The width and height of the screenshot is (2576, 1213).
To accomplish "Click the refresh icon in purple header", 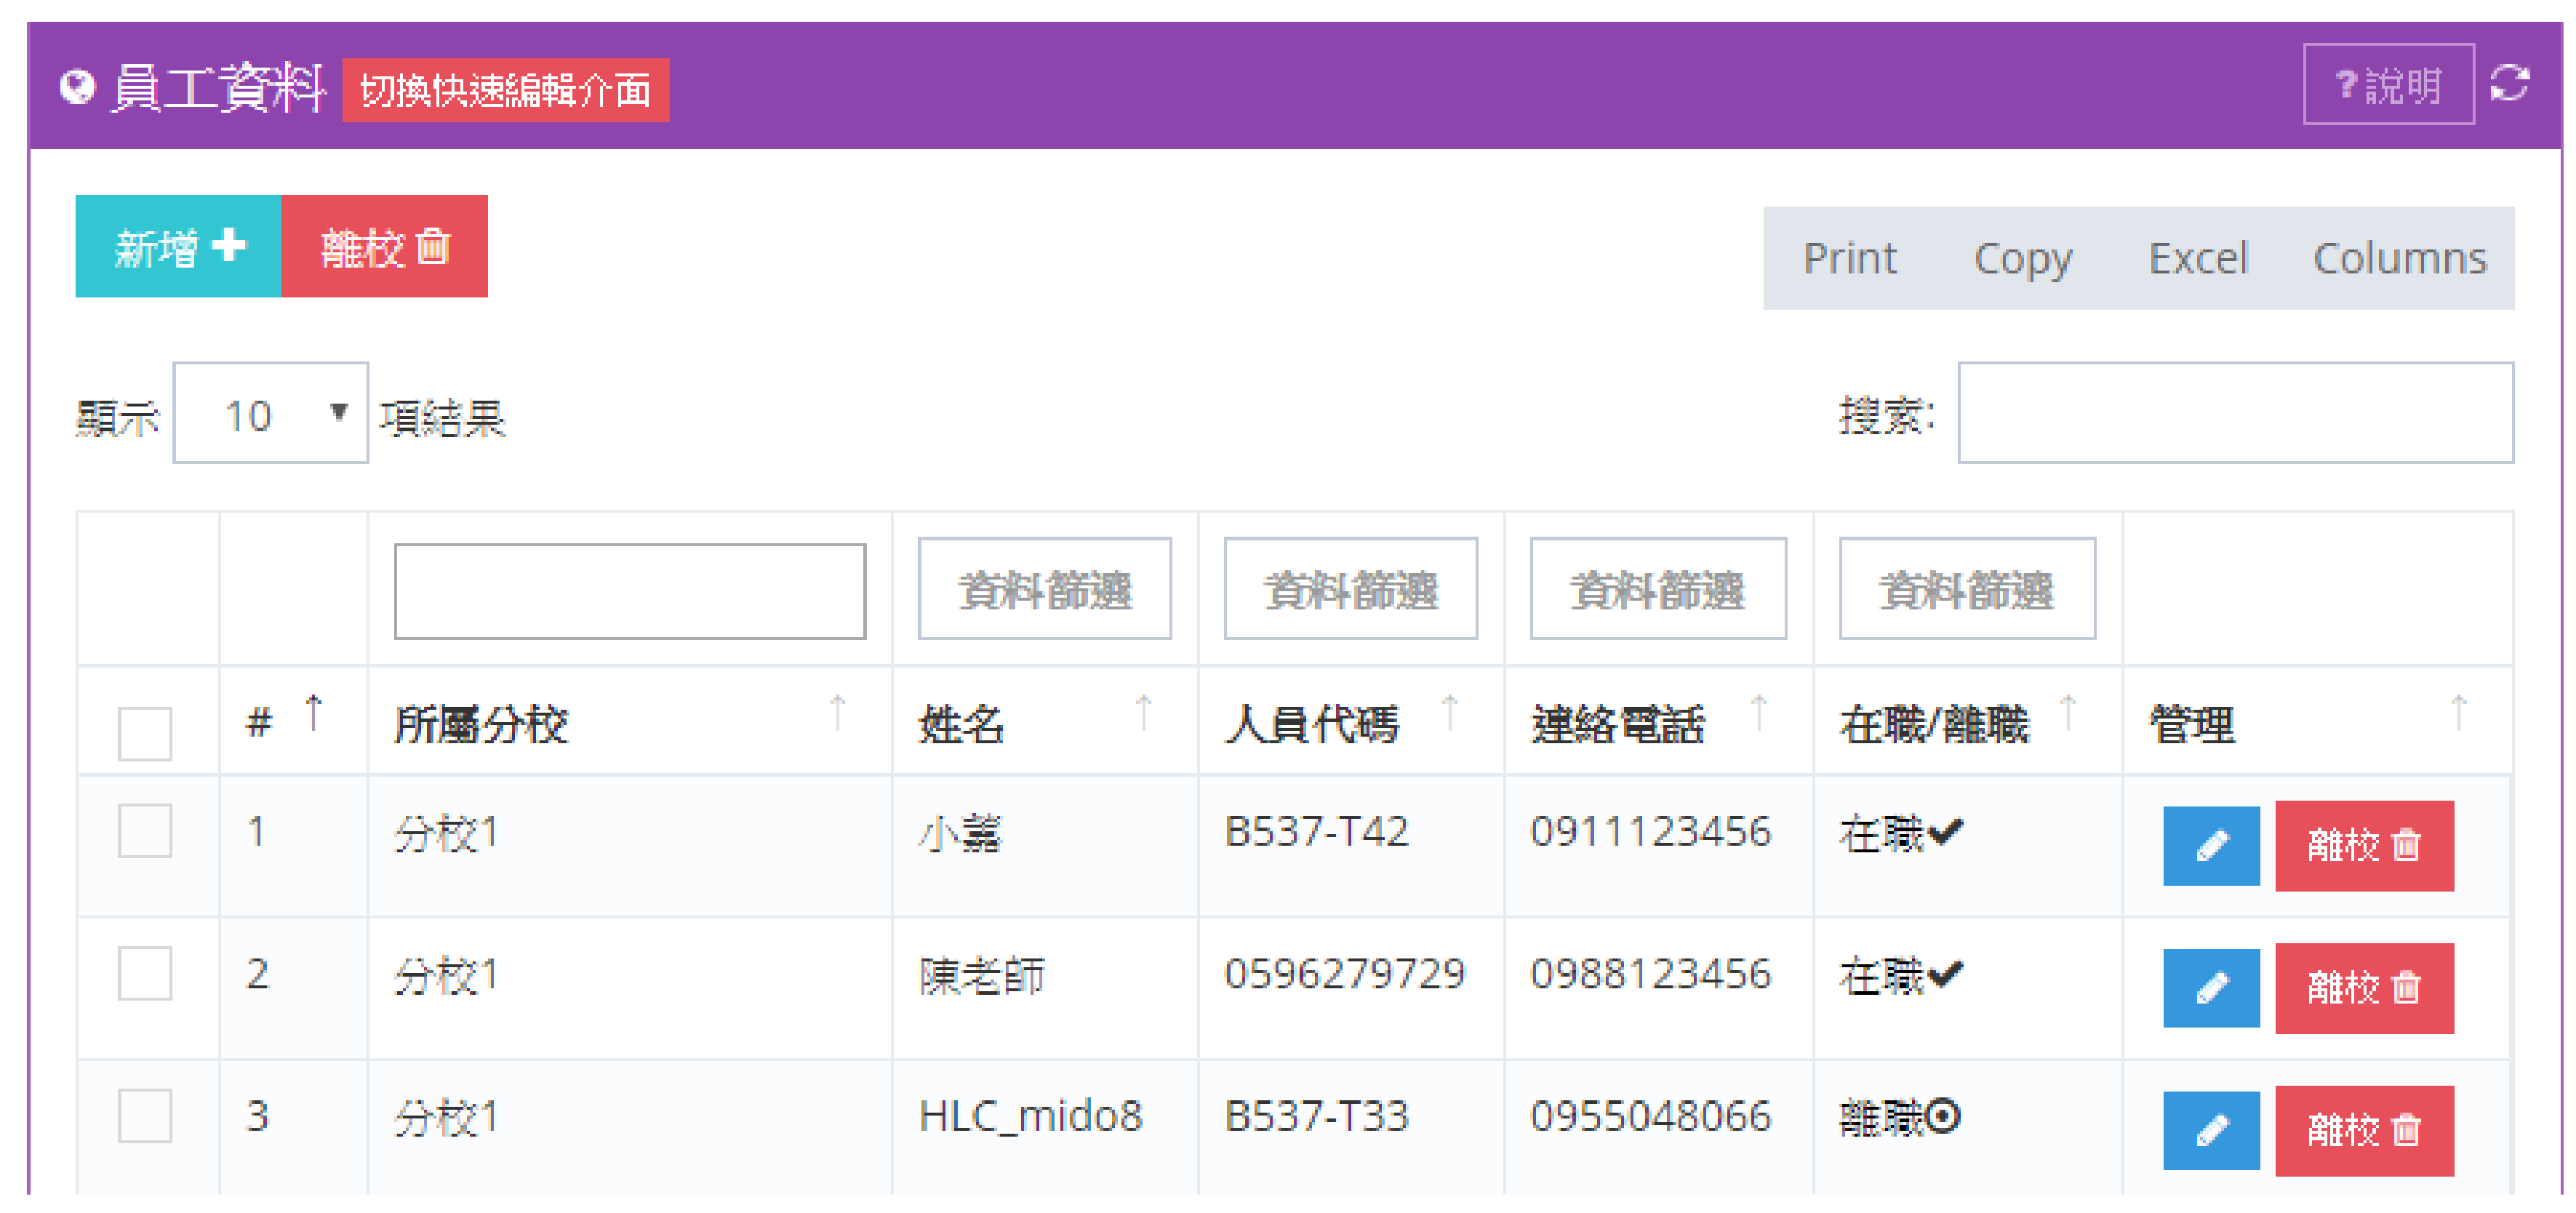I will (x=2509, y=83).
